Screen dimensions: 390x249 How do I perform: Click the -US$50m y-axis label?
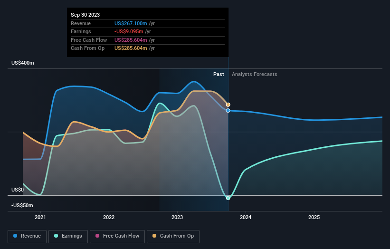tap(22, 205)
